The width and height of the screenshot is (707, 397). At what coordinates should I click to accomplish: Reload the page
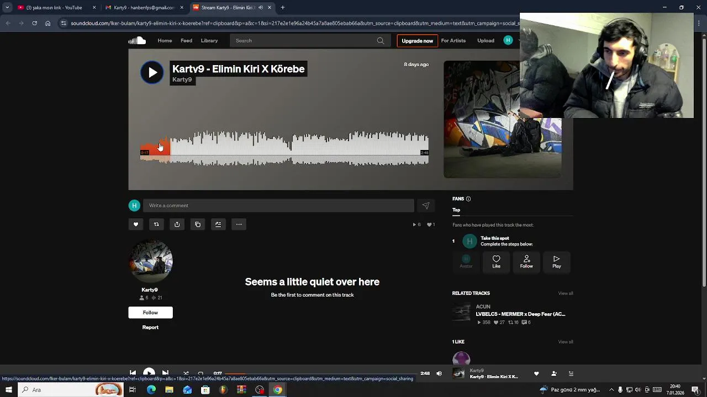pyautogui.click(x=34, y=23)
